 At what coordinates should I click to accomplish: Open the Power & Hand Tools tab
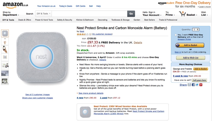pos(44,20)
